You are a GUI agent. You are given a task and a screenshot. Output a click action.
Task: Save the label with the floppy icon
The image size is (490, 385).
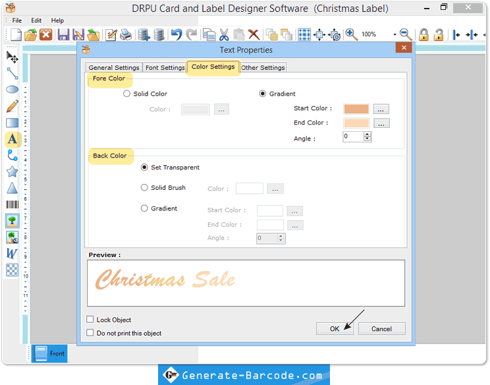63,34
